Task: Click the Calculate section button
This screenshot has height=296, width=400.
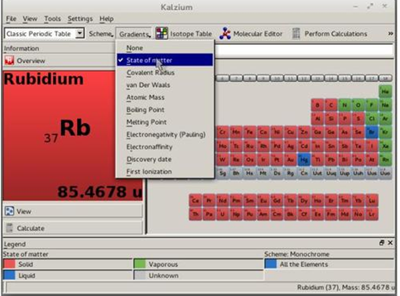Action: coord(73,228)
